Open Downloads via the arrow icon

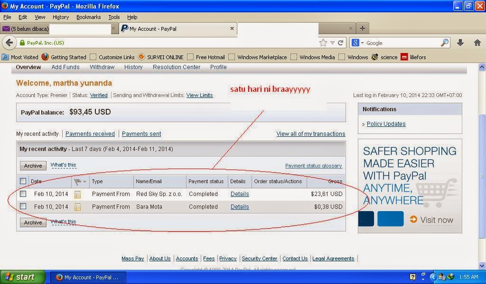tap(460, 43)
